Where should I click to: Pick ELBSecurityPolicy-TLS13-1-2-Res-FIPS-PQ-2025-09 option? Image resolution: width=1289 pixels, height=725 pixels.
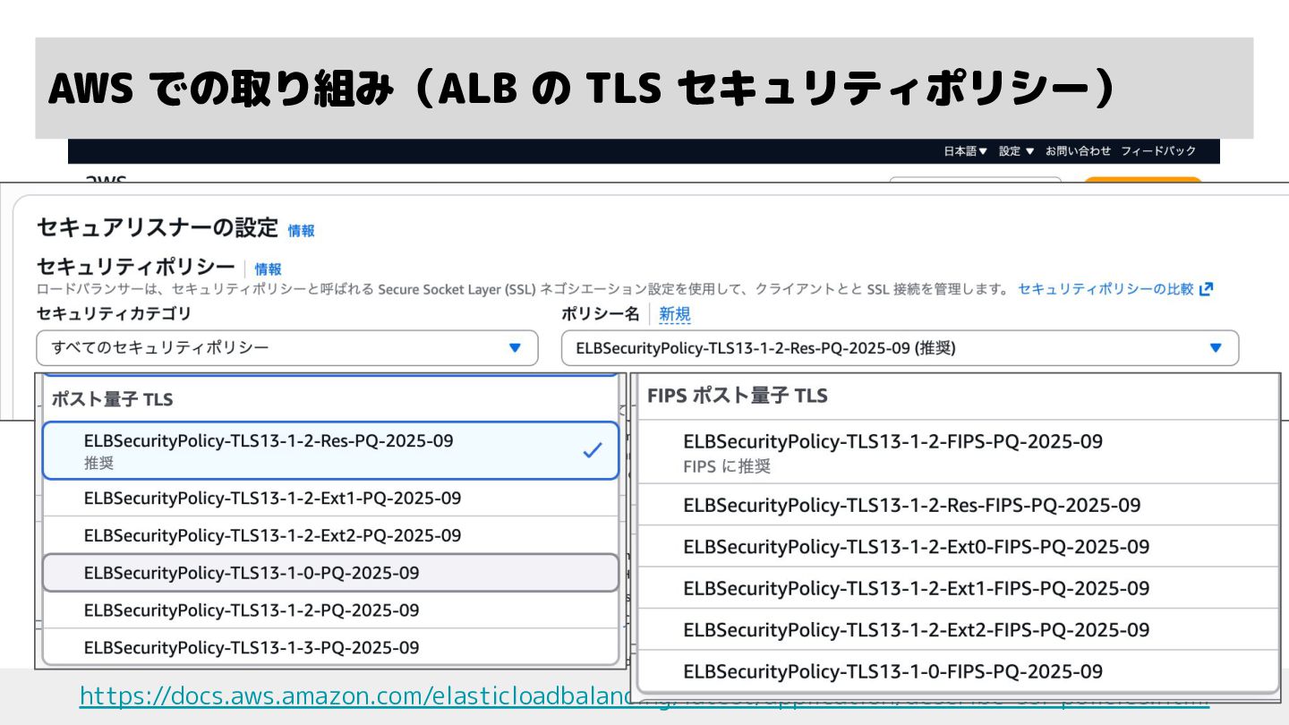[911, 505]
